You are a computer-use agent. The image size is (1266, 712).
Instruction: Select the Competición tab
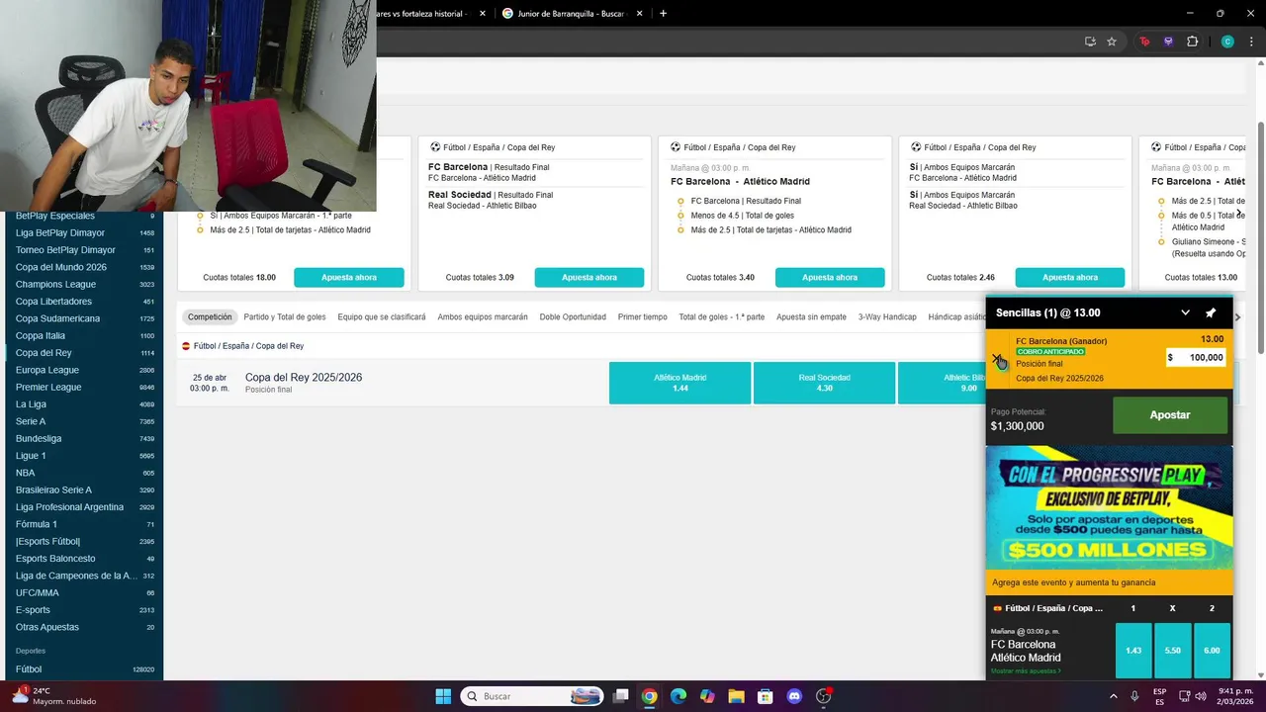coord(210,317)
